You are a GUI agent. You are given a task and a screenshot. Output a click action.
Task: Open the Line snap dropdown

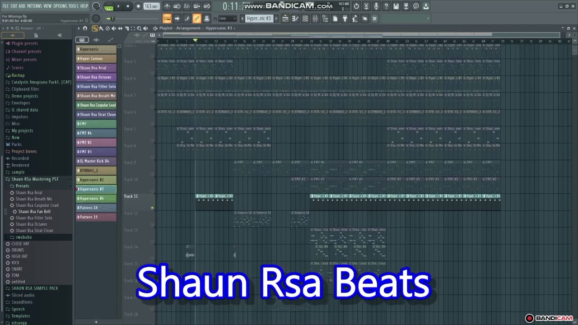click(x=227, y=19)
